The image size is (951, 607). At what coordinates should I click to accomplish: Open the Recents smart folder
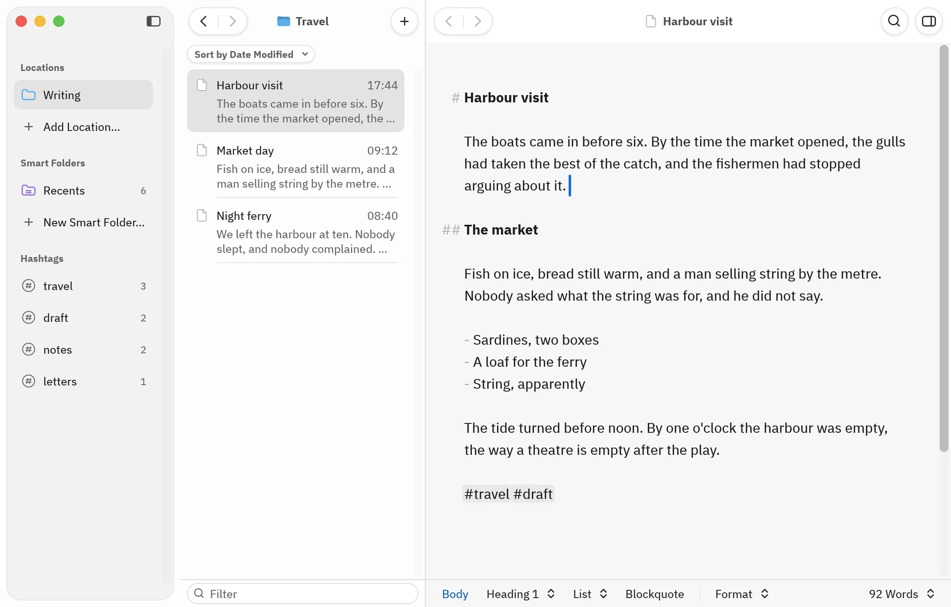pyautogui.click(x=83, y=191)
